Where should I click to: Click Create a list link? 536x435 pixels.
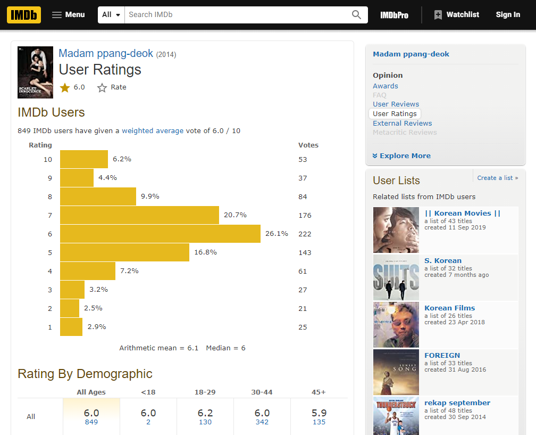497,178
